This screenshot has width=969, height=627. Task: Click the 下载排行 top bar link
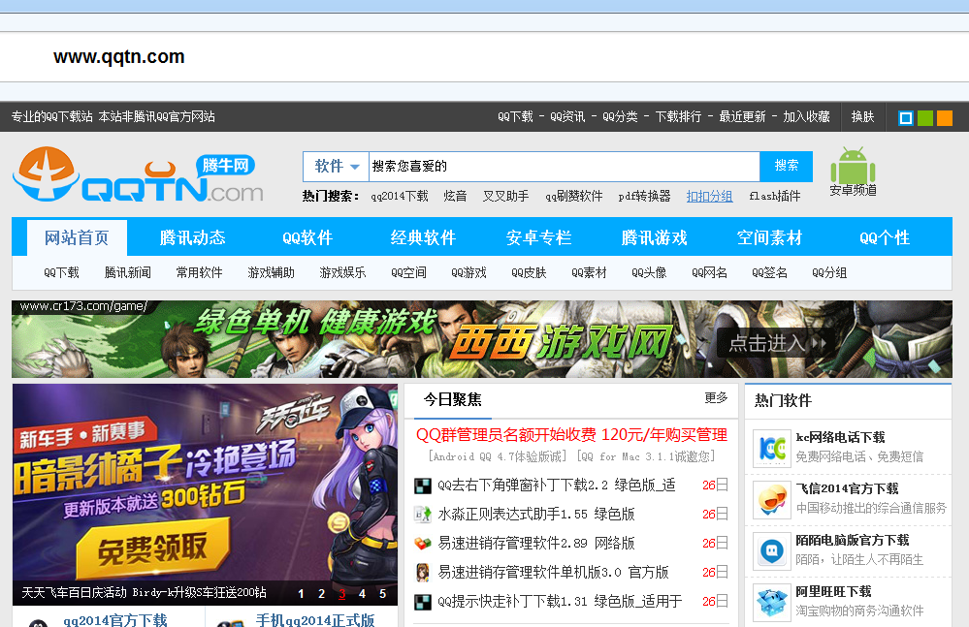tap(678, 116)
